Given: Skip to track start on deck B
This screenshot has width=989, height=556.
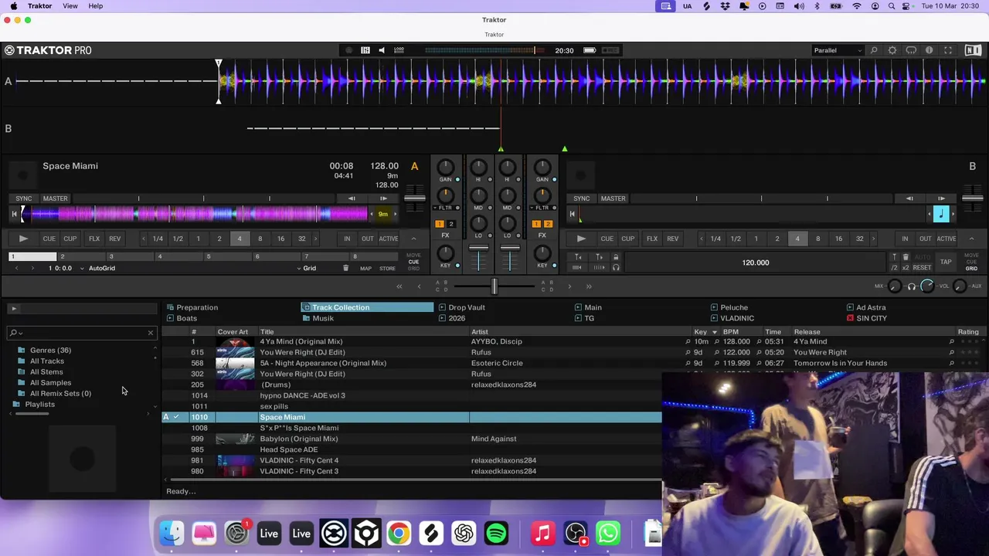Looking at the screenshot, I should [x=573, y=214].
